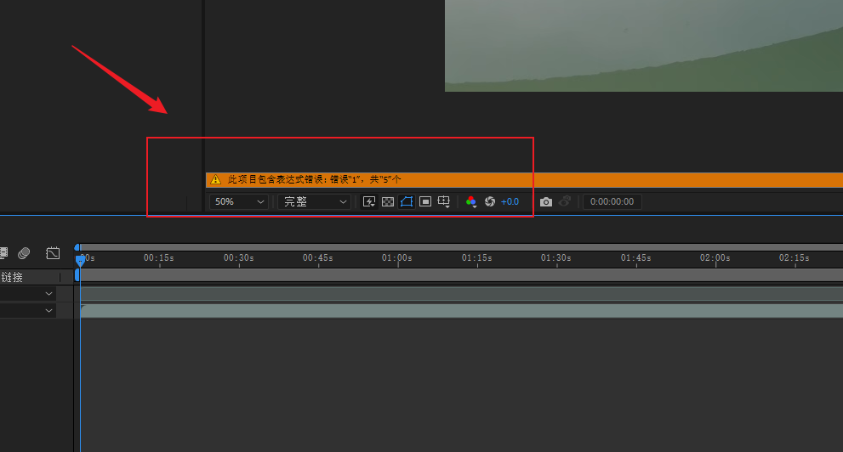Click the 01:30s mark on time ruler
This screenshot has height=452, width=843.
pyautogui.click(x=556, y=258)
